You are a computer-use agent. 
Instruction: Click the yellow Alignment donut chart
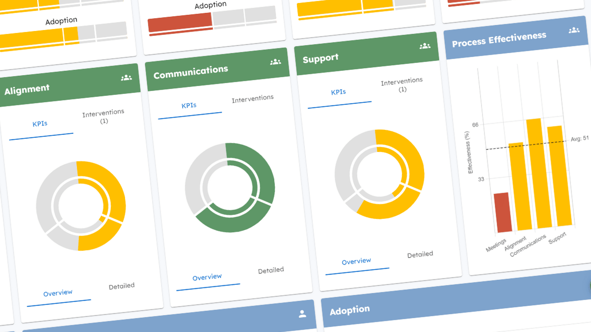[x=81, y=206]
